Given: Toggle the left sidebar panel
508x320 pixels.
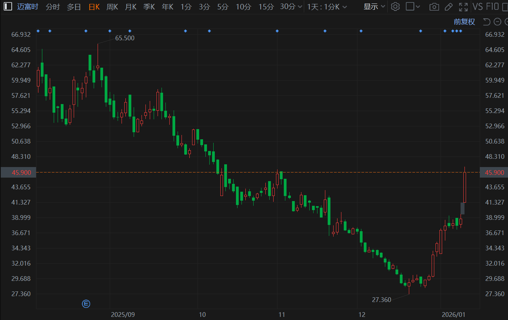Looking at the screenshot, I should tap(8, 7).
